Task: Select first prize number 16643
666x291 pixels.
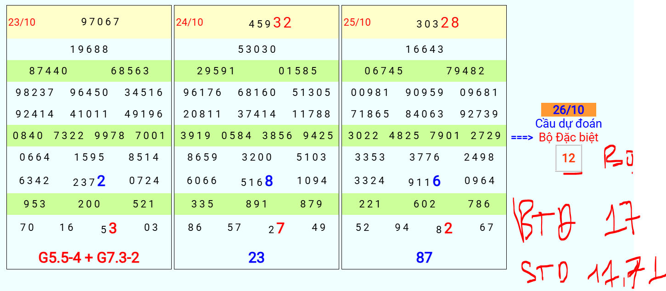Action: pyautogui.click(x=425, y=49)
